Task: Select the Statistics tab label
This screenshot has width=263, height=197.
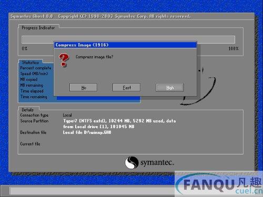Action: click(31, 63)
